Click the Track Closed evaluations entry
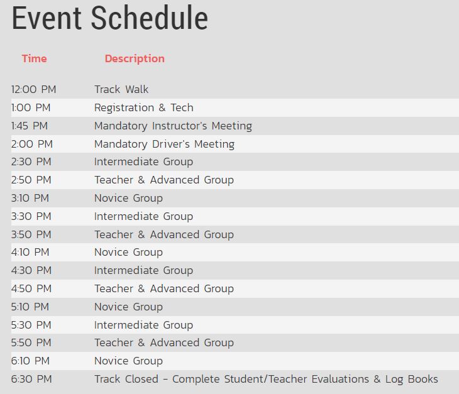Viewport: 459px width, 394px height. (266, 379)
